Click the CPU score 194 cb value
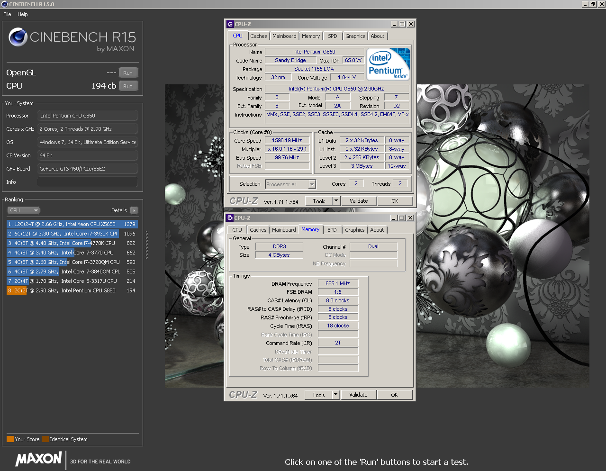Screen dimensions: 606x471 click(x=104, y=86)
